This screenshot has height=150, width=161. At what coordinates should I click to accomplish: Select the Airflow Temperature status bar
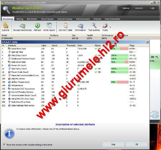[x=120, y=82]
